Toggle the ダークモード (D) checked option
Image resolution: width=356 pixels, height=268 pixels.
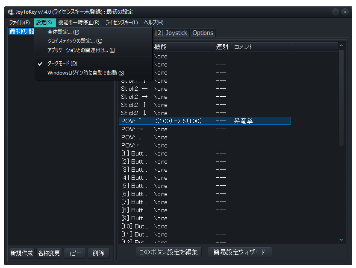(x=93, y=63)
